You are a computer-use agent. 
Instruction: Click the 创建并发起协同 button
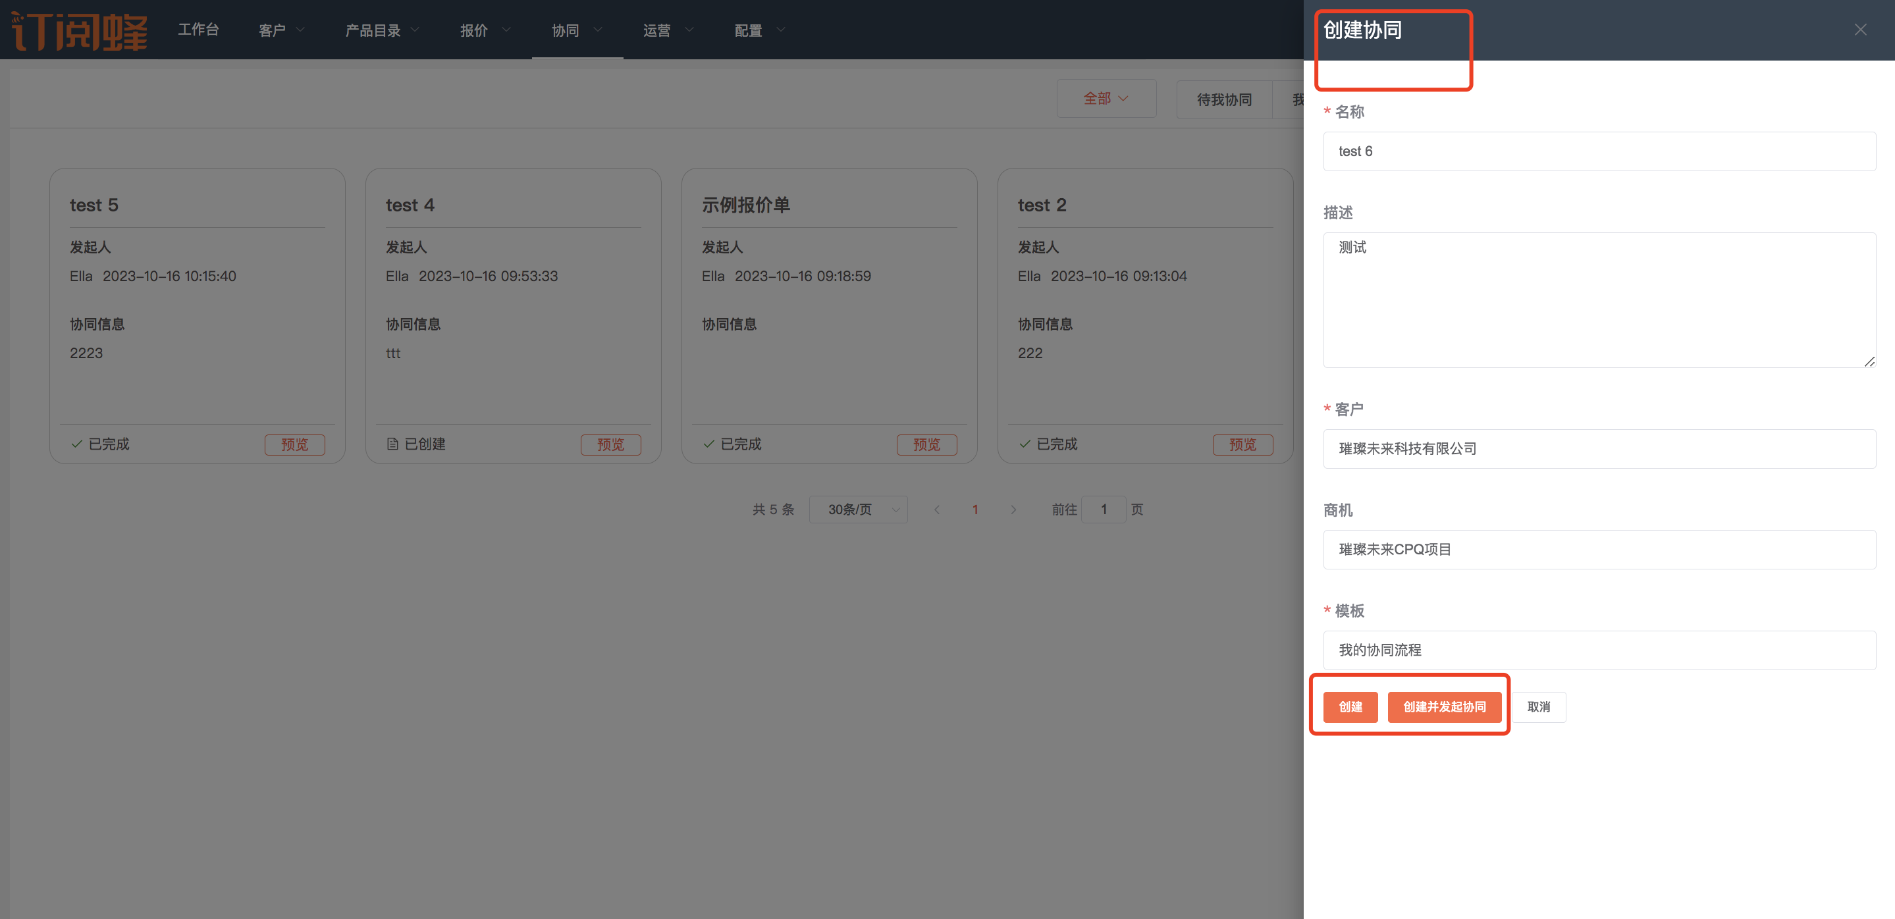1443,706
